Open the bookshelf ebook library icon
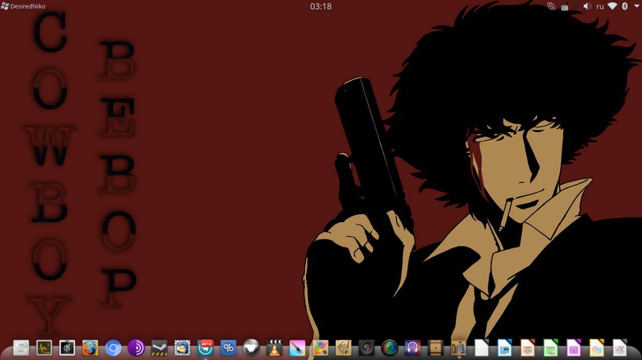This screenshot has width=642, height=360. [x=458, y=347]
